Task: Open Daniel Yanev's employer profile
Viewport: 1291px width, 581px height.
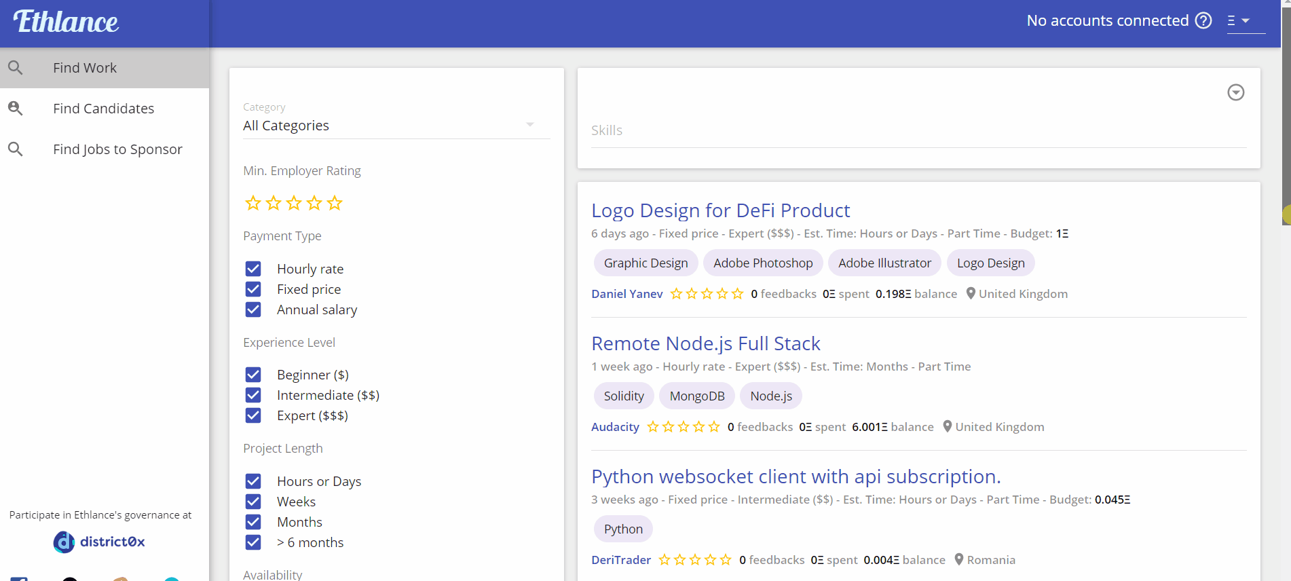Action: (627, 294)
